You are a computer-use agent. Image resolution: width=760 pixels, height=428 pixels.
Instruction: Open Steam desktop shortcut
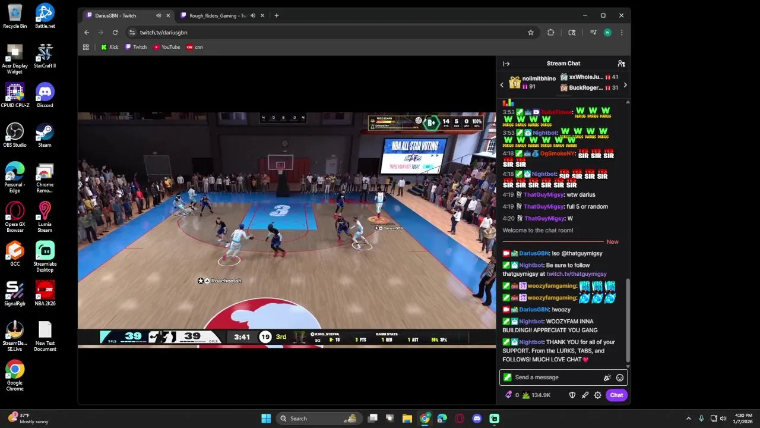[45, 135]
